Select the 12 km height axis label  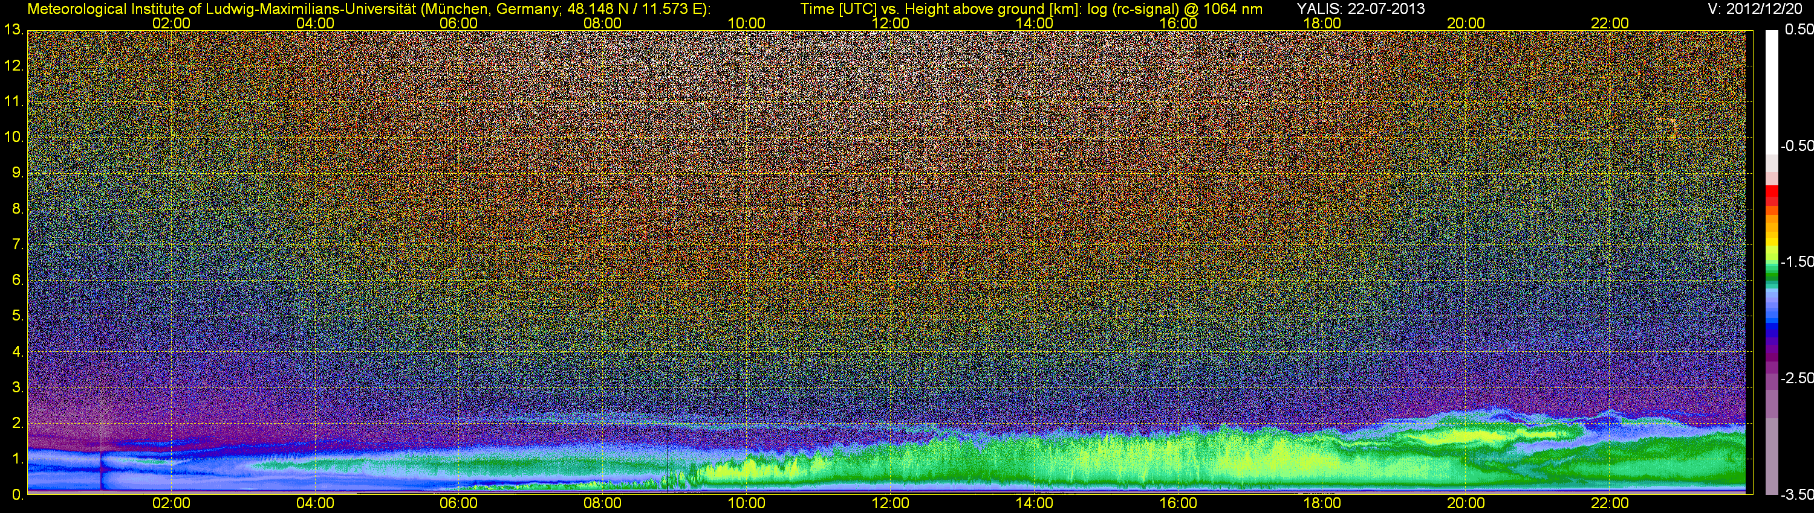pyautogui.click(x=13, y=66)
